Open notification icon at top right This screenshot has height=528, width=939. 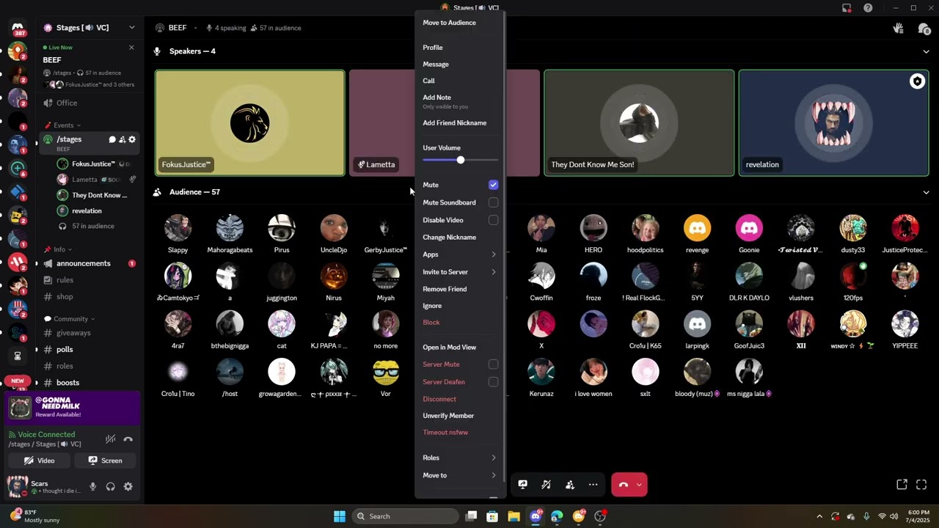pos(924,28)
